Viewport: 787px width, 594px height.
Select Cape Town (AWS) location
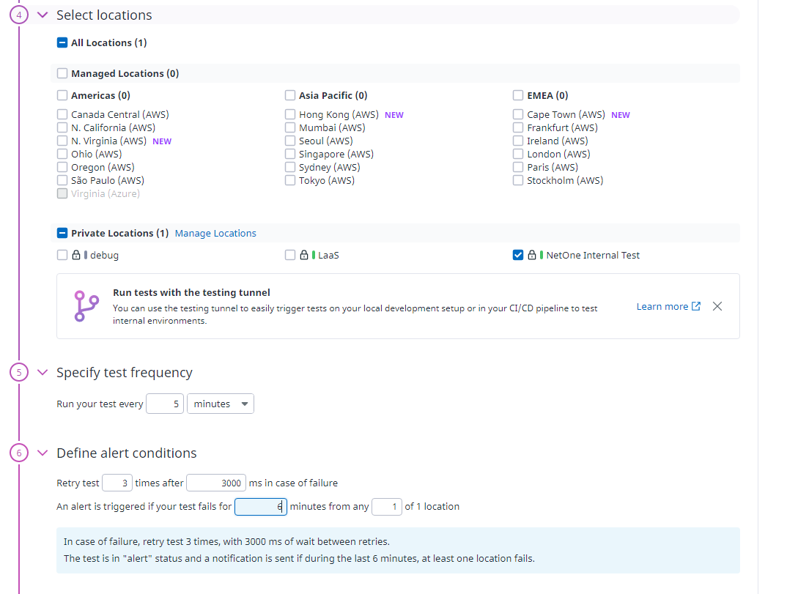point(518,114)
